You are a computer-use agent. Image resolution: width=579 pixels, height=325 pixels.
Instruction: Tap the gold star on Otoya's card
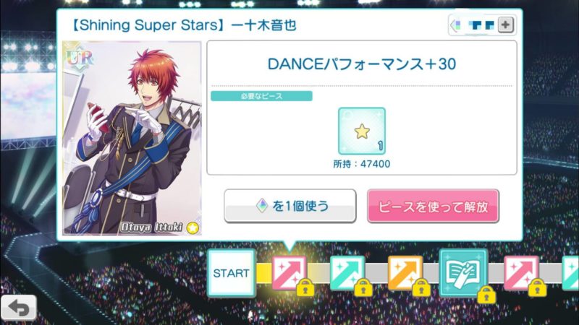coord(193,228)
